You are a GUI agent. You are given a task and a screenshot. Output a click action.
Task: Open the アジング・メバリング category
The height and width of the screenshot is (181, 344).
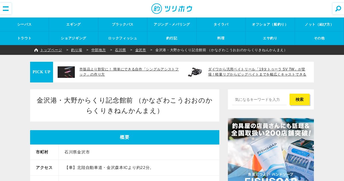tap(172, 24)
